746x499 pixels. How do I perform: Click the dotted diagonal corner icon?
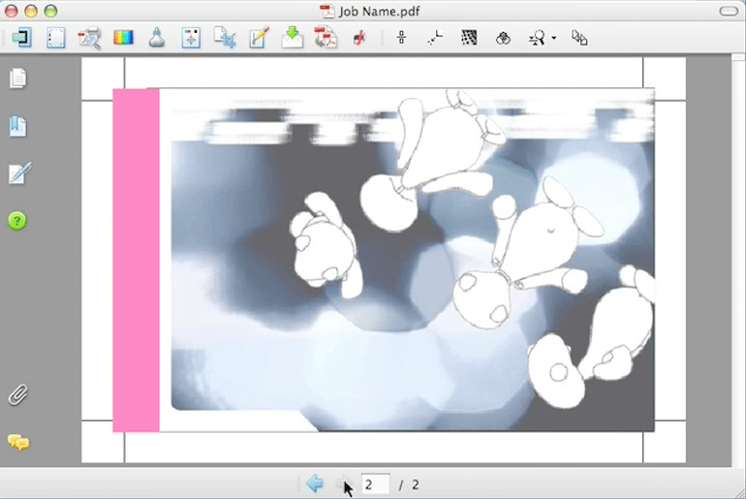[435, 38]
